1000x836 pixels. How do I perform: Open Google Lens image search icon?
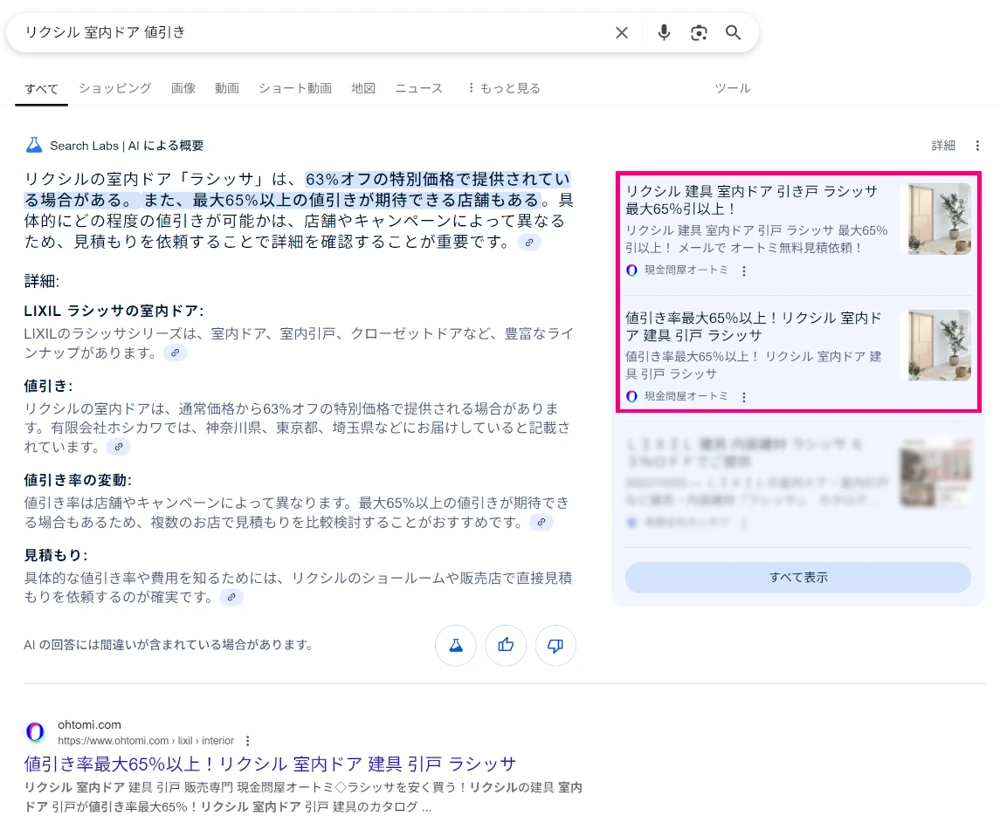pyautogui.click(x=699, y=32)
